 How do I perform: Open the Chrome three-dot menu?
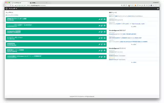click(x=158, y=5)
